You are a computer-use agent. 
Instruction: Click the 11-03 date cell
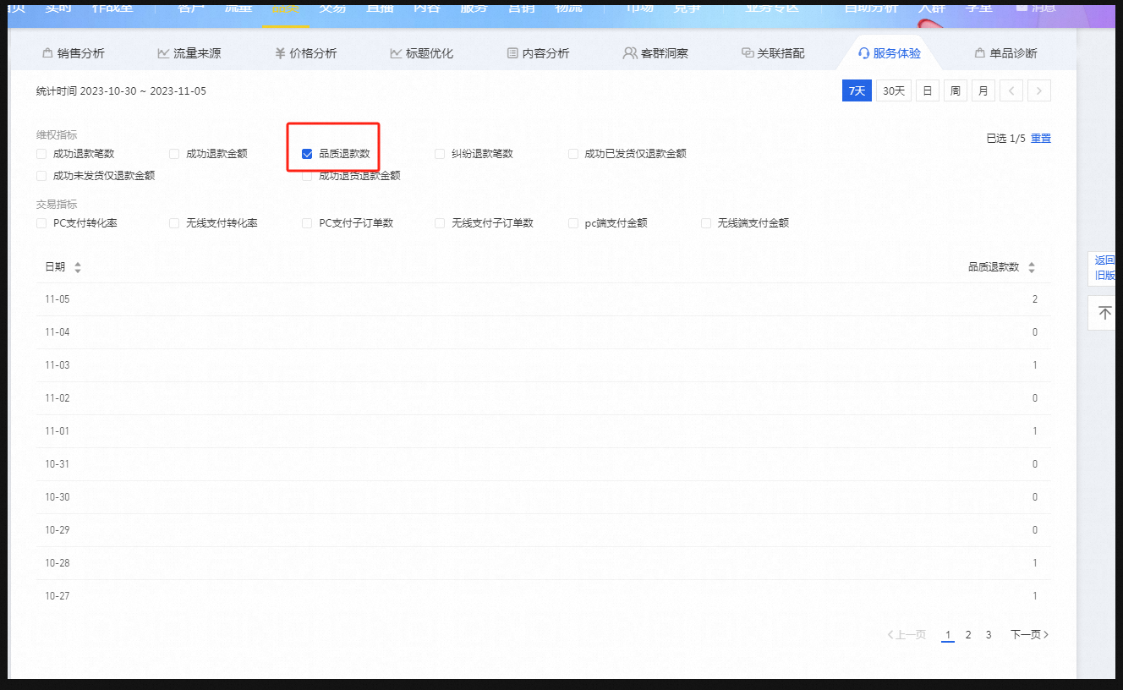pyautogui.click(x=58, y=365)
